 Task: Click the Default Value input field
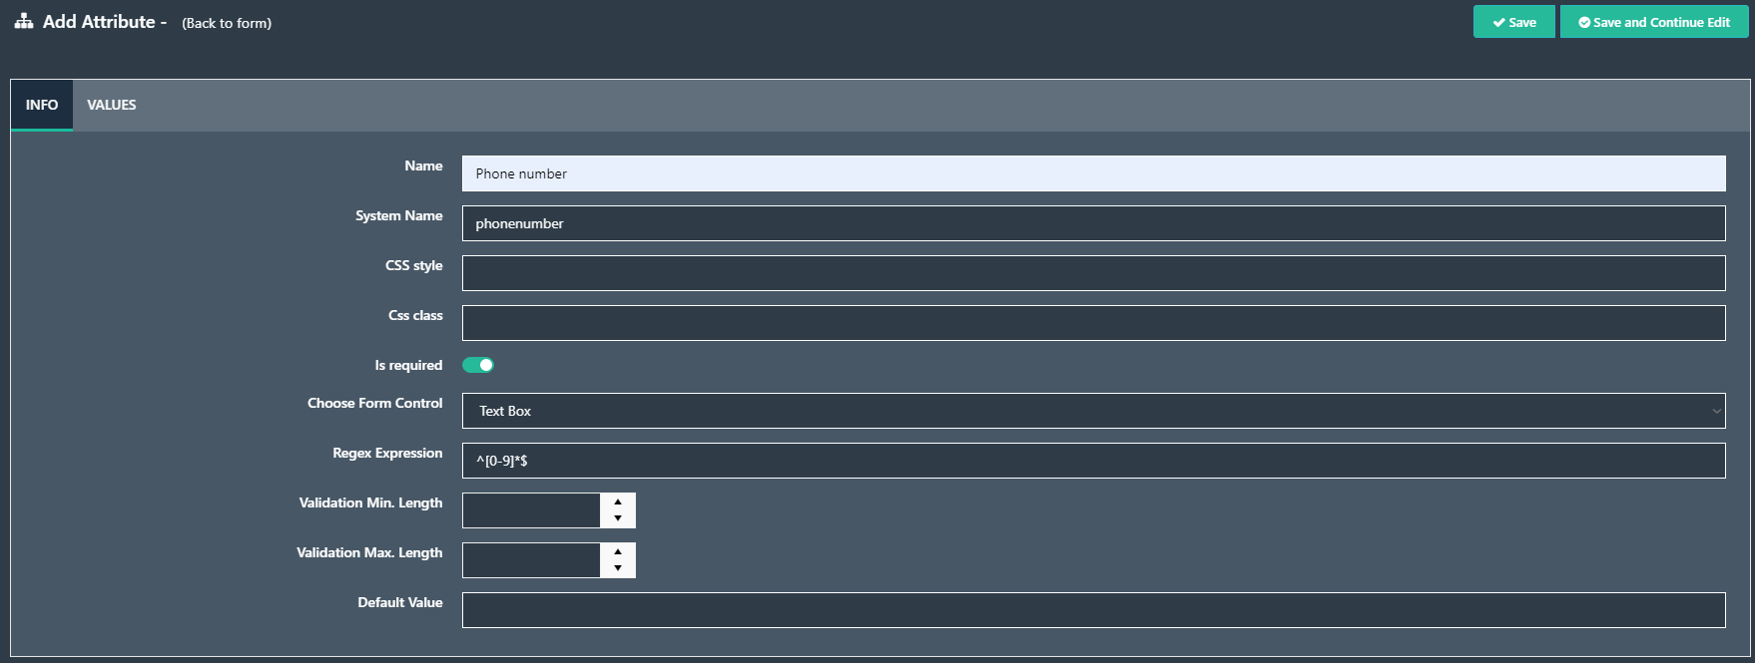[1093, 610]
